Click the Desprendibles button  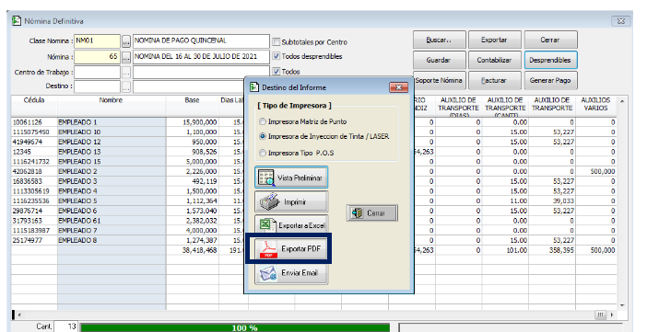(x=550, y=60)
